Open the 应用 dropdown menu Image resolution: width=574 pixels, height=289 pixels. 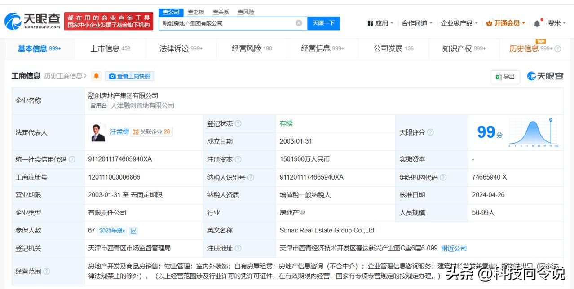(x=380, y=23)
